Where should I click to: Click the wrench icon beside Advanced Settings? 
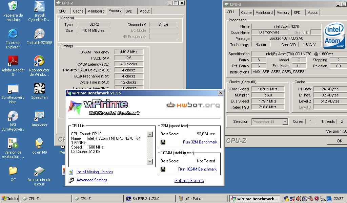(71, 180)
